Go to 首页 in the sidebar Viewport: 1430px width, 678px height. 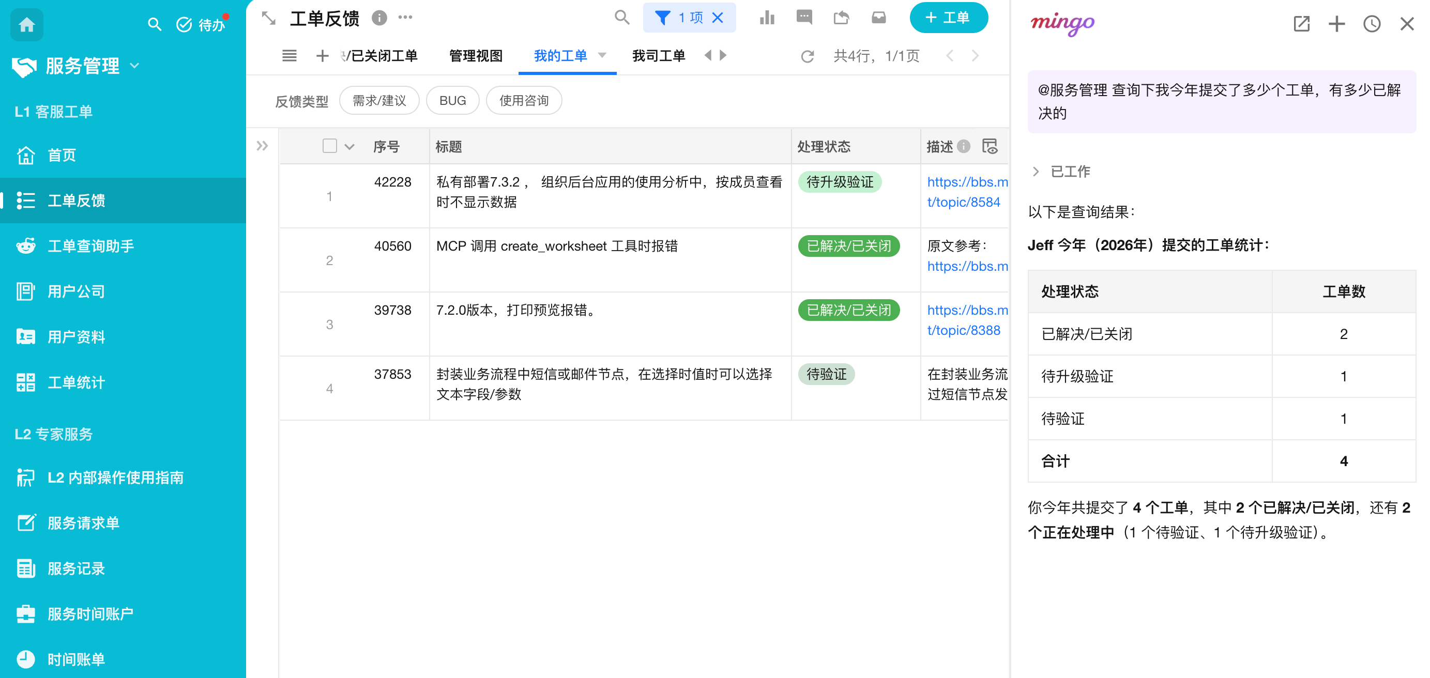(123, 156)
